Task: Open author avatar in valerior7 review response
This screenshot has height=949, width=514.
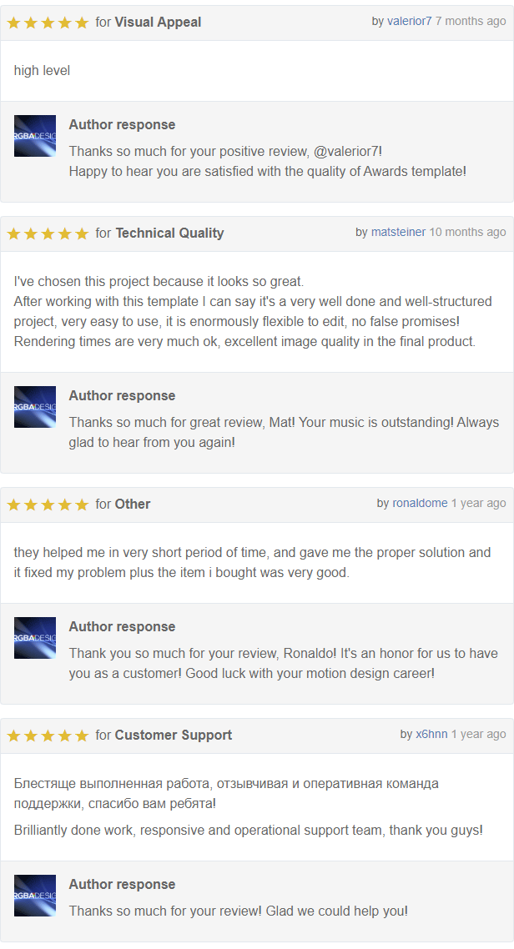Action: coord(35,136)
